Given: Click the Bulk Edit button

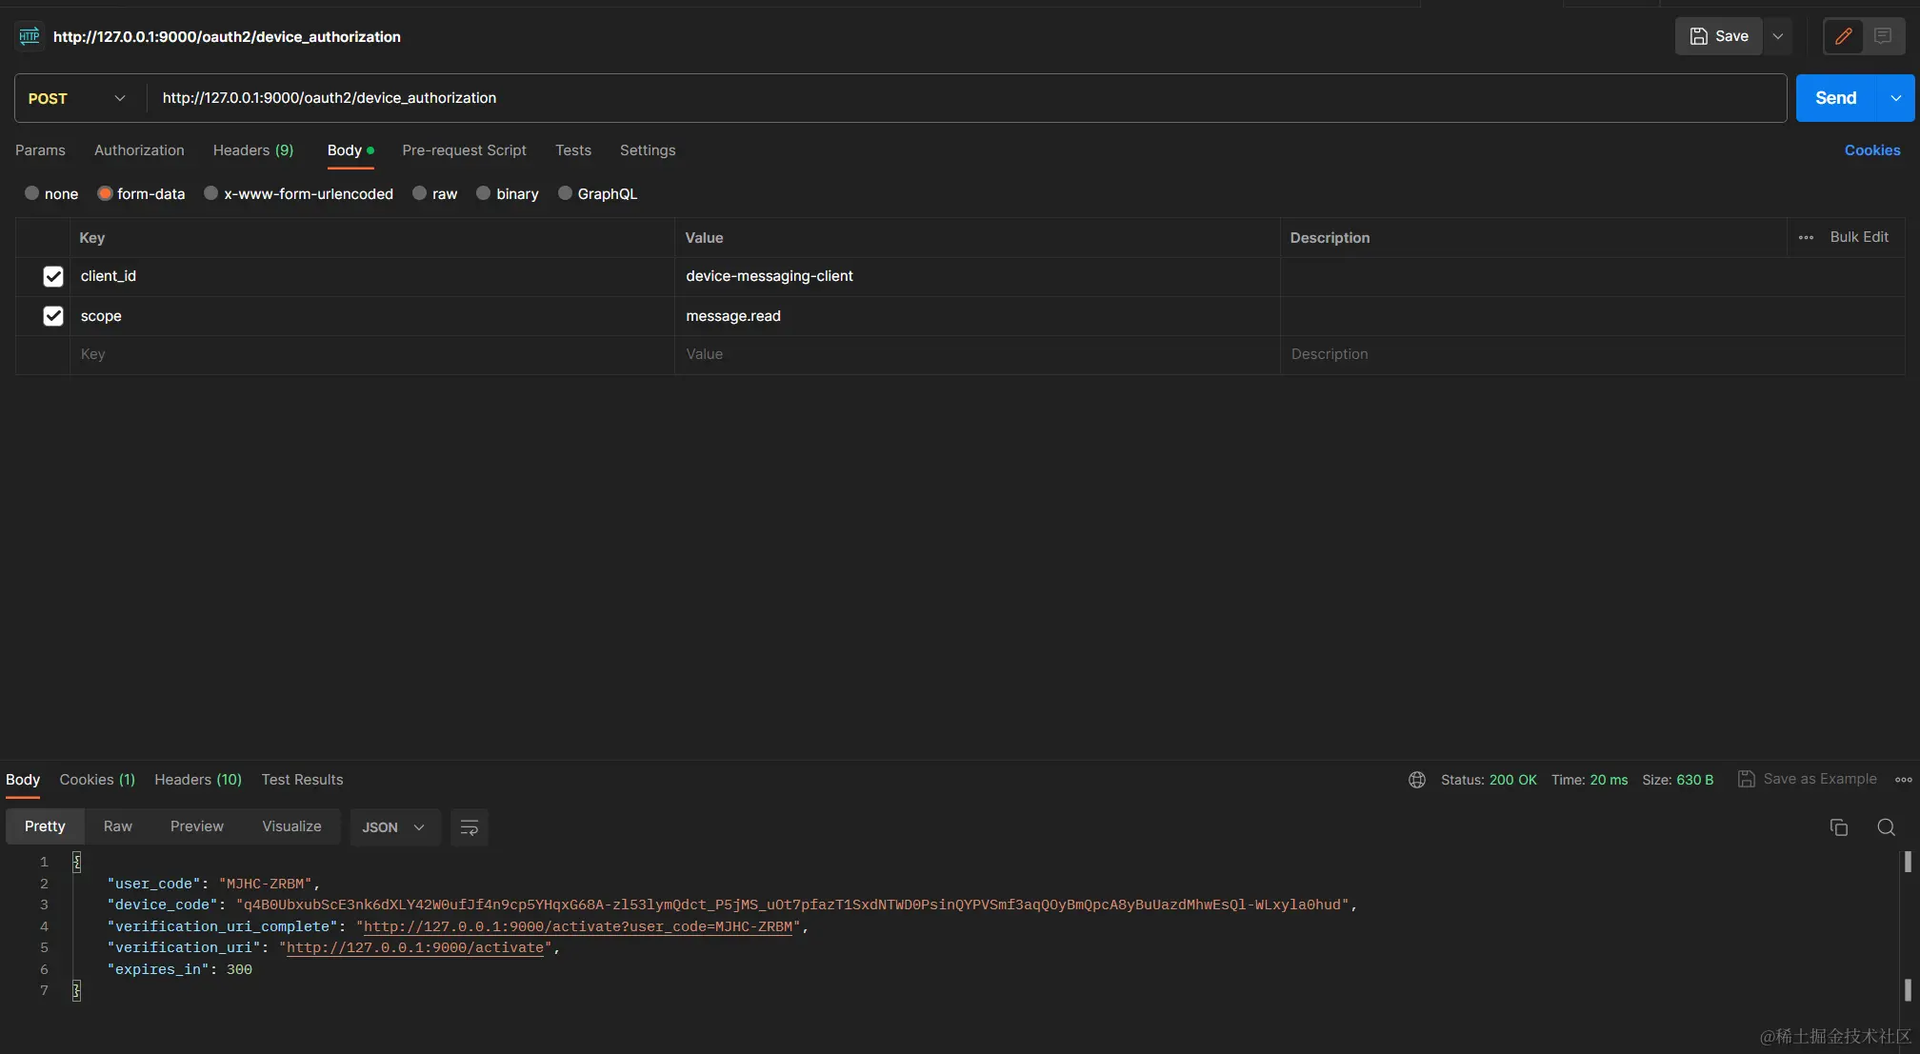Looking at the screenshot, I should [1858, 237].
